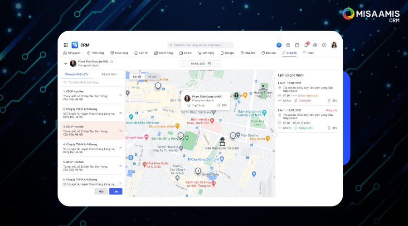
Task: Collapse the visit history panel arrow
Action: pos(274,133)
